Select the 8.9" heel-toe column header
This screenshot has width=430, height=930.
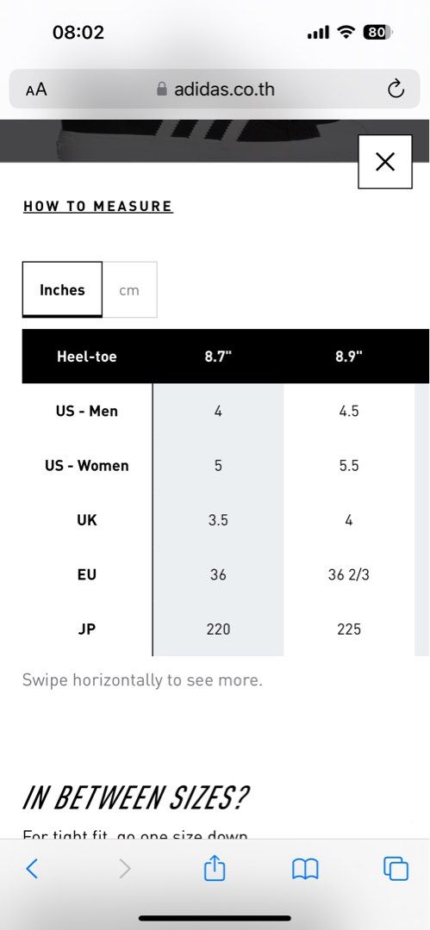click(x=349, y=356)
